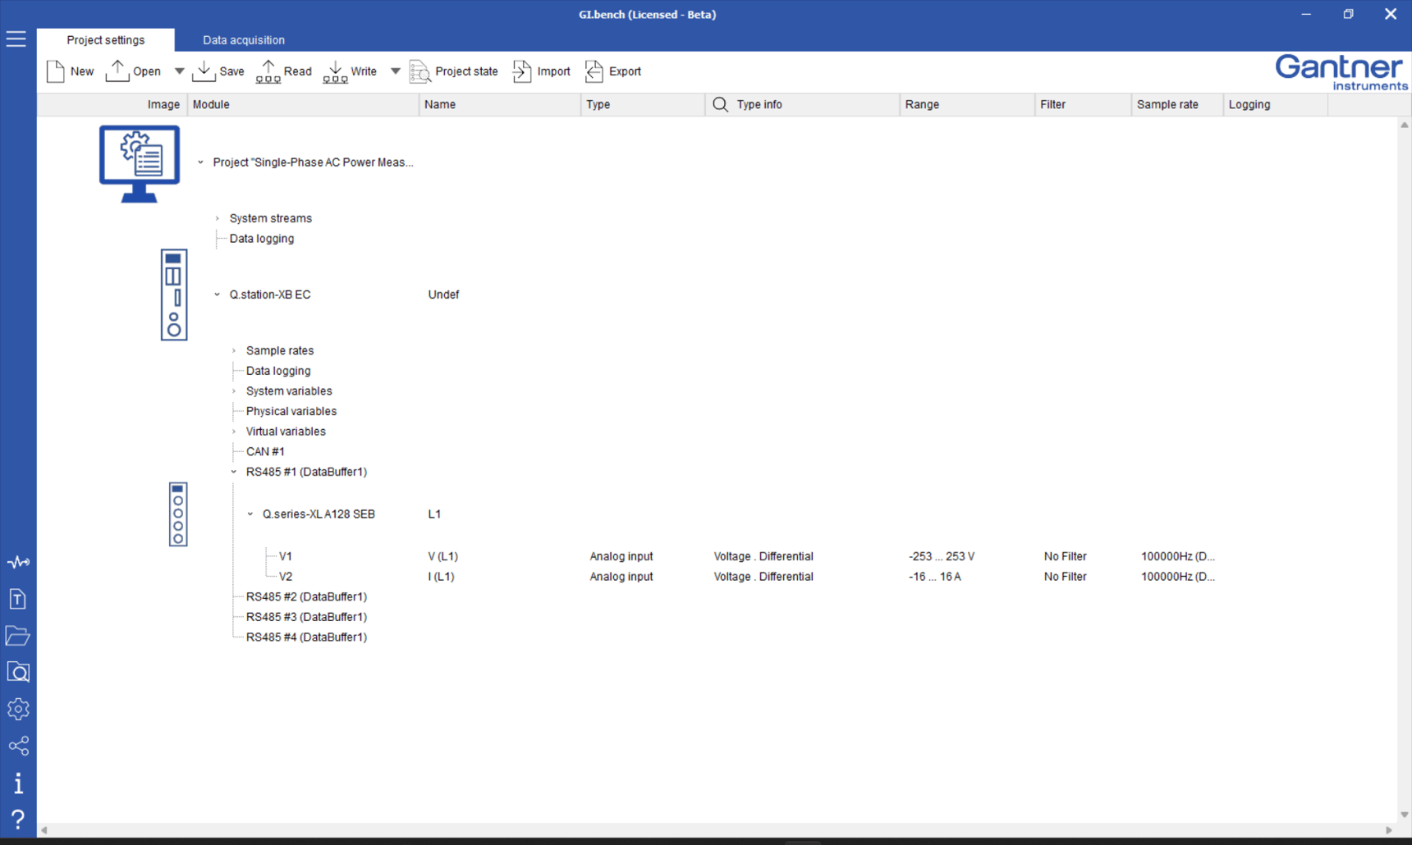The image size is (1412, 845).
Task: Click the Project state icon
Action: pyautogui.click(x=419, y=71)
